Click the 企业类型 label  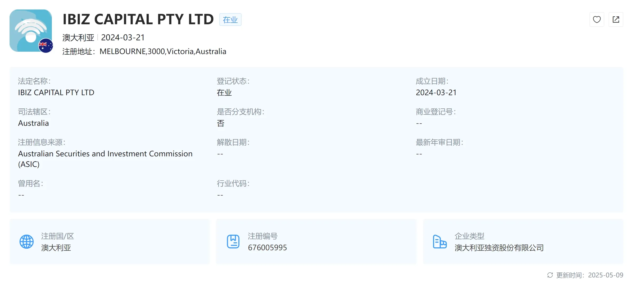point(469,236)
